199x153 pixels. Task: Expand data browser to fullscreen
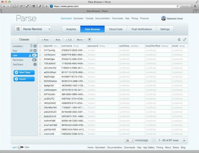click(185, 40)
